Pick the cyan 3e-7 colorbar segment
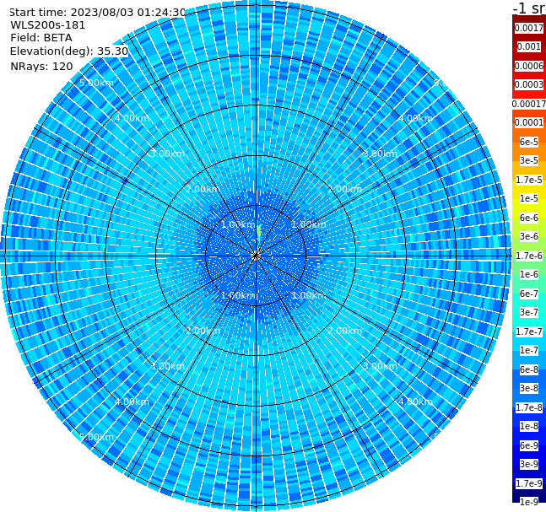The image size is (546, 512). click(x=529, y=312)
